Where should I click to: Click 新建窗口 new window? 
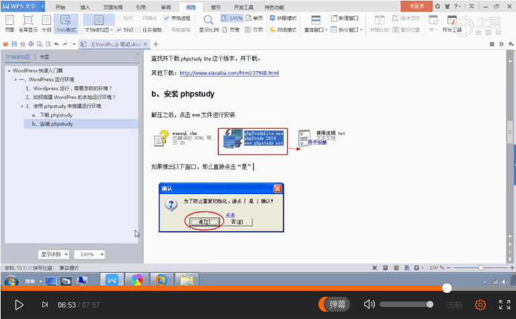click(345, 18)
